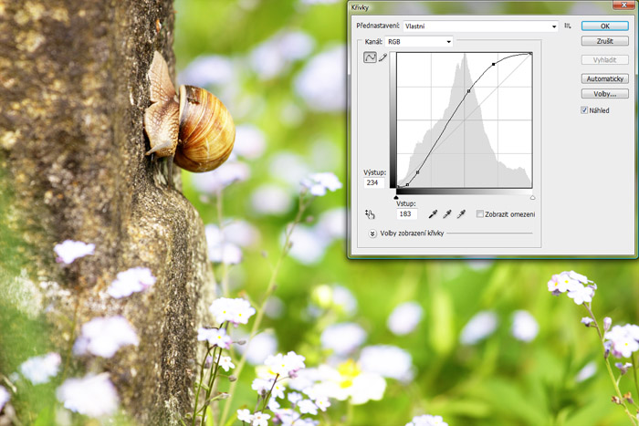The width and height of the screenshot is (639, 426).
Task: Enable the Zobrazit omezení checkbox
Action: pyautogui.click(x=480, y=214)
